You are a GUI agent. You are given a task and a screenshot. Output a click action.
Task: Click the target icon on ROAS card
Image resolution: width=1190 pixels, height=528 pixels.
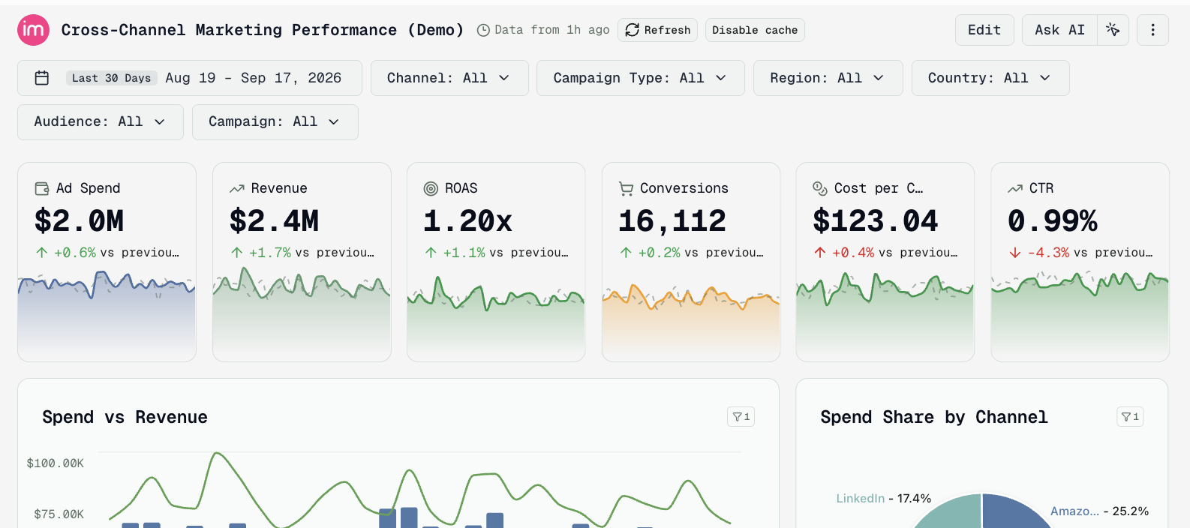point(431,188)
